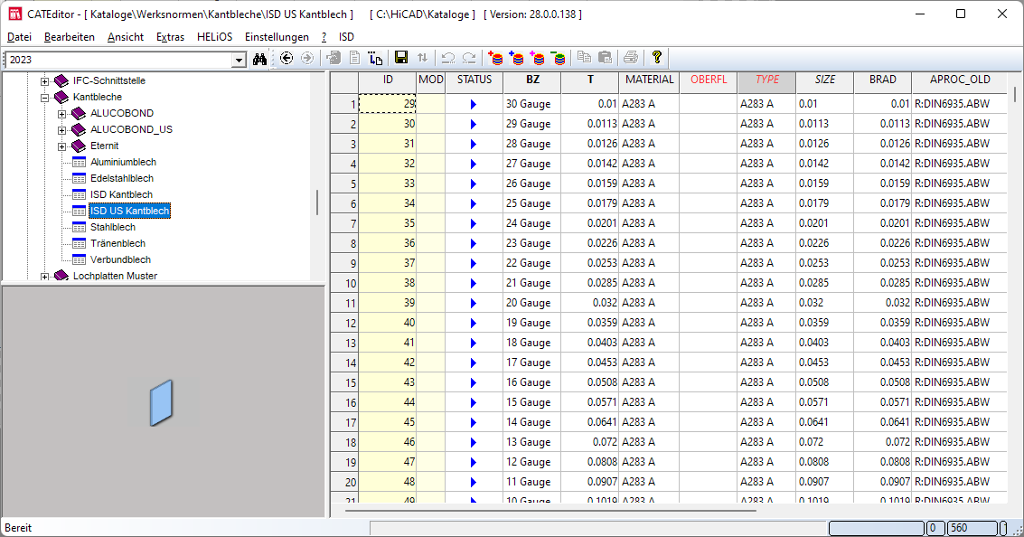Viewport: 1024px width, 537px height.
Task: Click the MATERIAL column header
Action: (649, 80)
